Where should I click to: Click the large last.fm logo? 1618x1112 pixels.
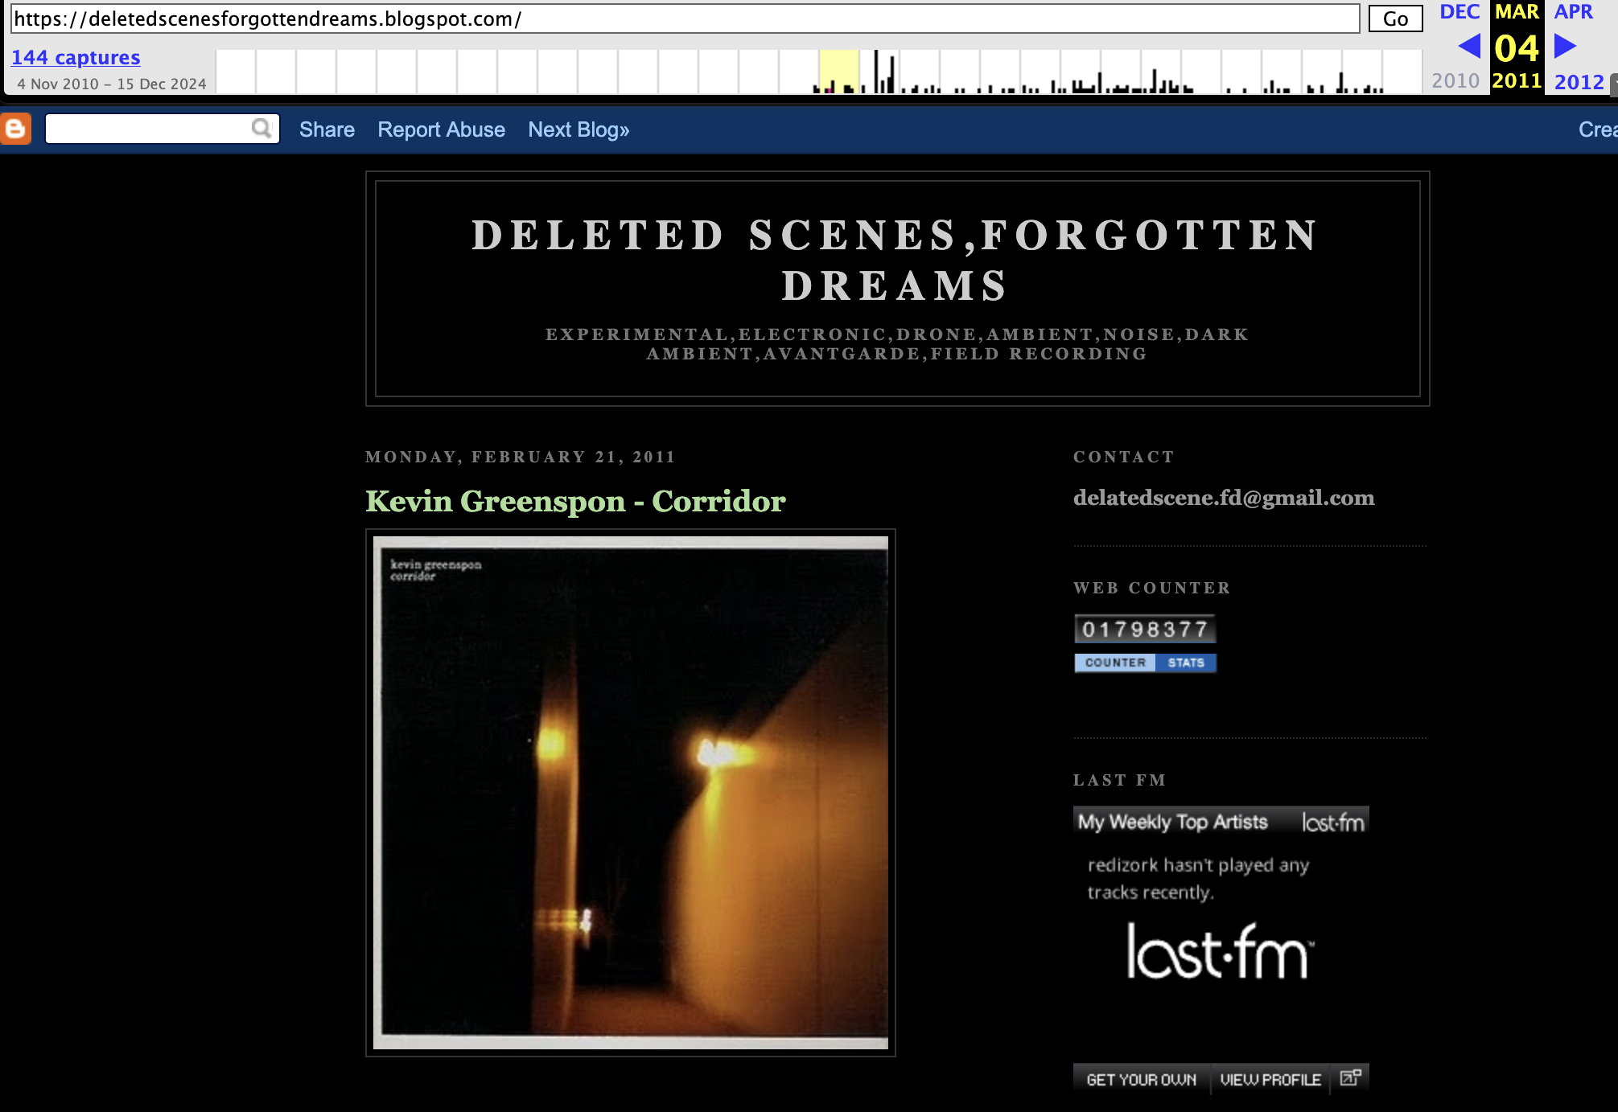[1220, 951]
